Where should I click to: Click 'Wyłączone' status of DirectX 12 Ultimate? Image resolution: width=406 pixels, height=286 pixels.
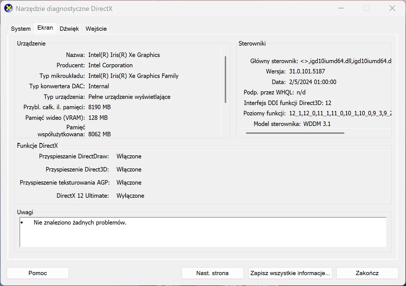pos(130,196)
